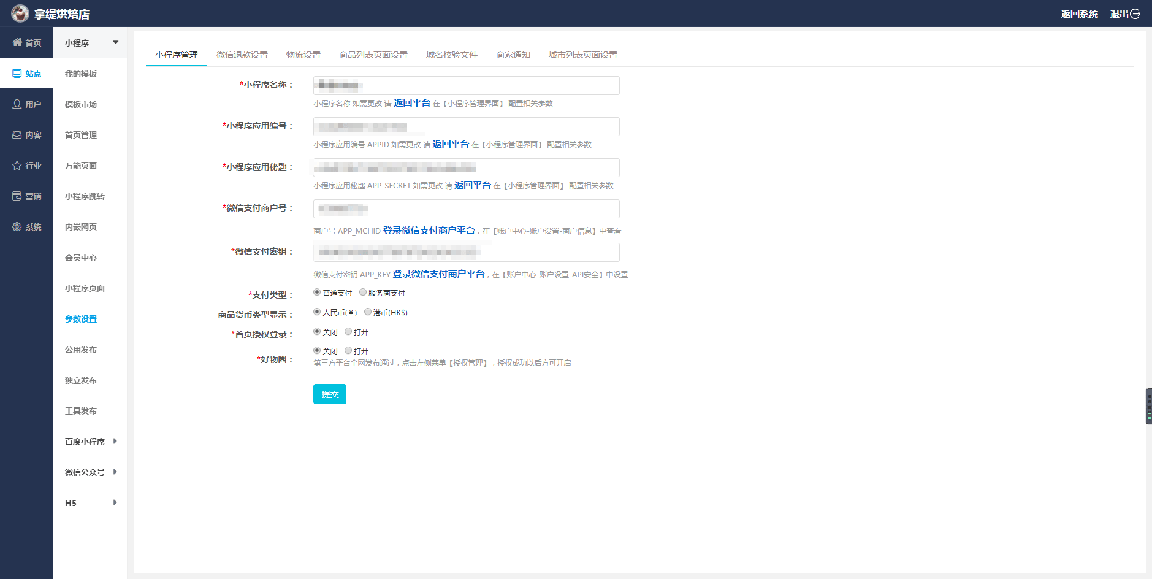
Task: Open the 系统 gear icon
Action: click(x=17, y=227)
